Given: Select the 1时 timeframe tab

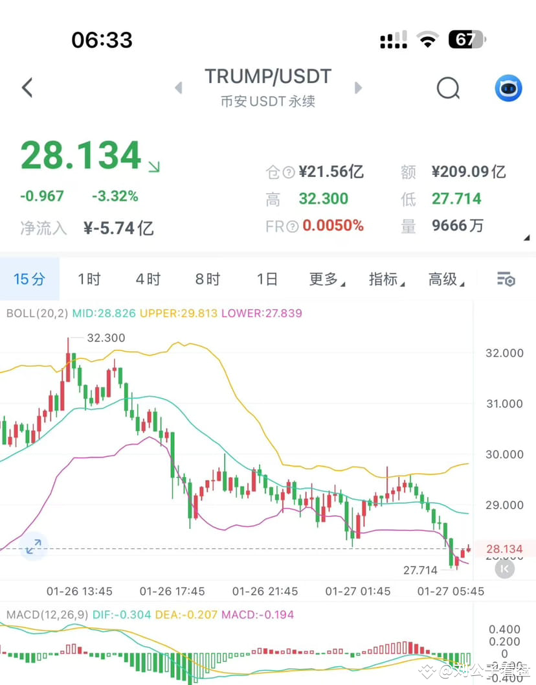Looking at the screenshot, I should pos(89,279).
